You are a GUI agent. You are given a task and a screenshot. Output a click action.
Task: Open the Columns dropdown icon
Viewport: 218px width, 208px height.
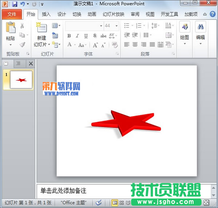(147, 35)
